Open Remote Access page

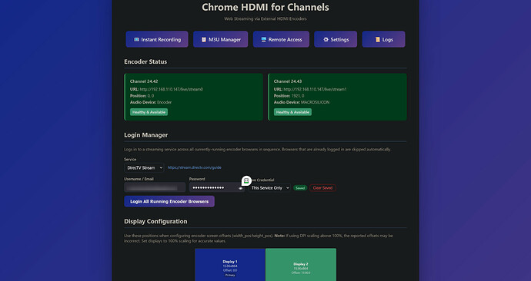[281, 39]
